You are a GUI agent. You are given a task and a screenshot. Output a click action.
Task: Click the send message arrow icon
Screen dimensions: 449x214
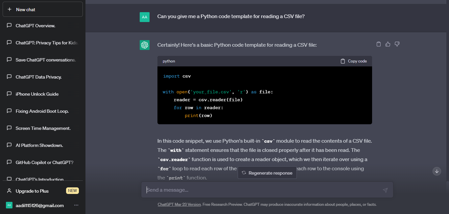point(385,190)
